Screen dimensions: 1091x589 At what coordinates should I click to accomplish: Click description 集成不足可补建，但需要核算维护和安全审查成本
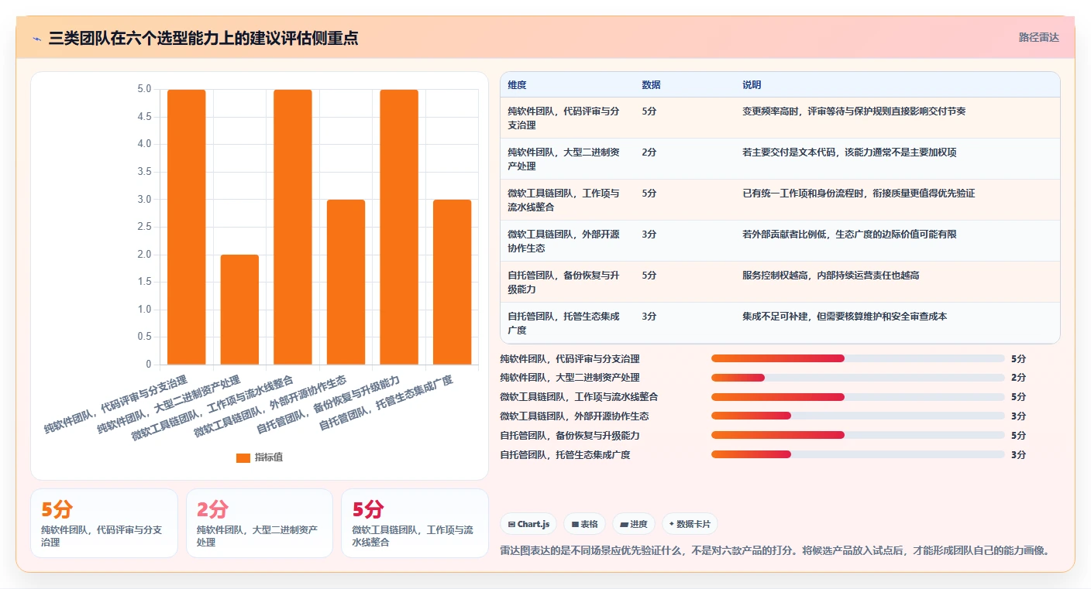(x=845, y=317)
